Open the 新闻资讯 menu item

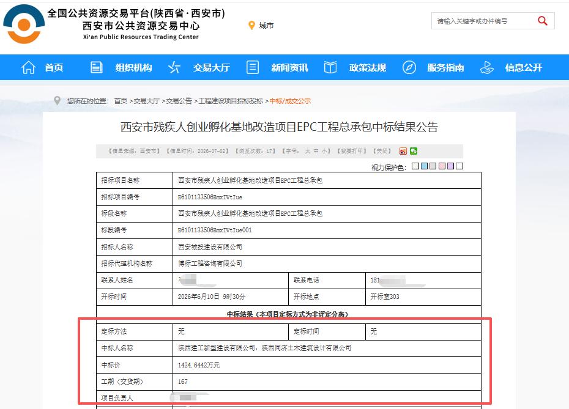[289, 67]
